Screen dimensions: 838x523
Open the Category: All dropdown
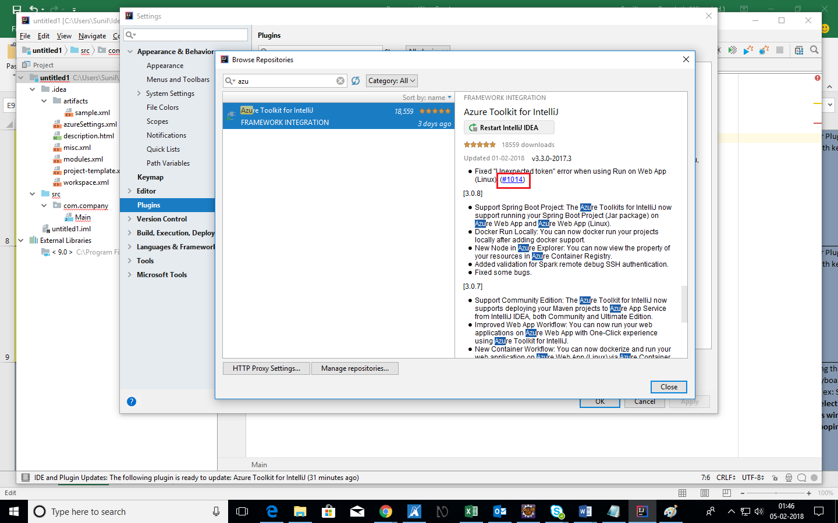pyautogui.click(x=391, y=81)
